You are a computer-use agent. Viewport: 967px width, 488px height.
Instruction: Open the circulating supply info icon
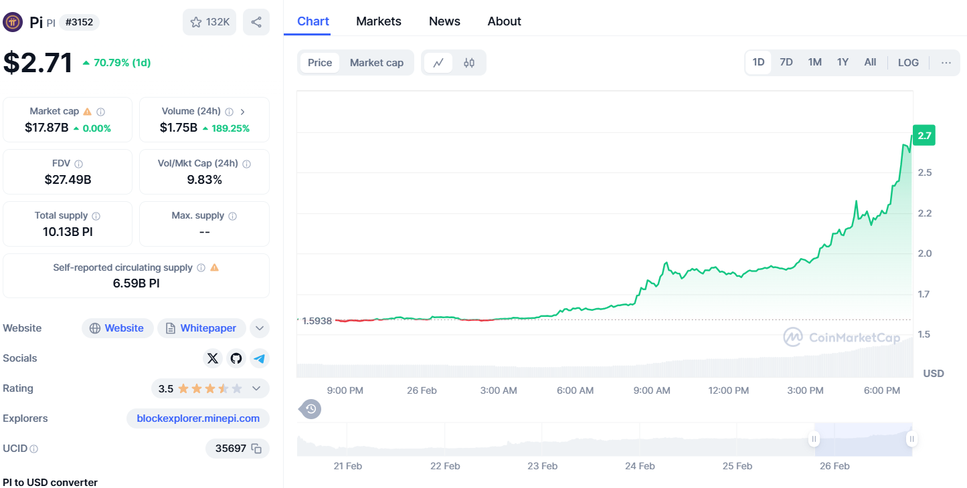coord(200,267)
